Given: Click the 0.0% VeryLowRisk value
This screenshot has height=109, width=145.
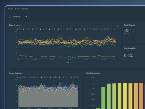Looking at the screenshot, I should tap(128, 55).
